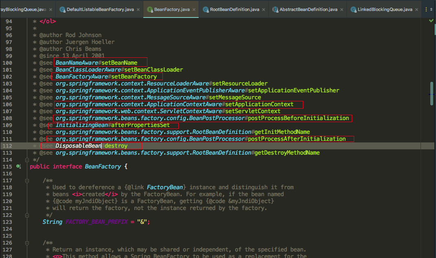This screenshot has width=436, height=258.
Task: Click the green inspection checkmark icon
Action: [x=431, y=21]
